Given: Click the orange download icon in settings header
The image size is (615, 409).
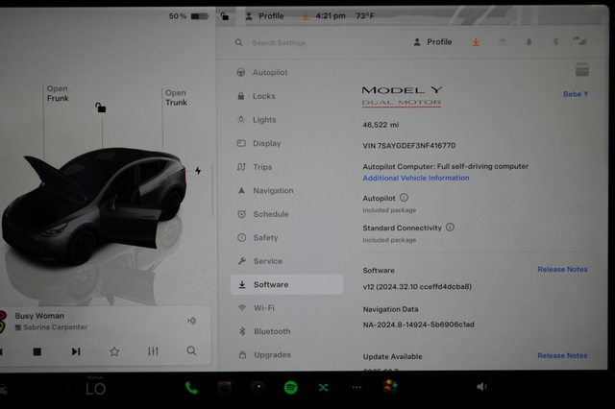Looking at the screenshot, I should [x=476, y=42].
